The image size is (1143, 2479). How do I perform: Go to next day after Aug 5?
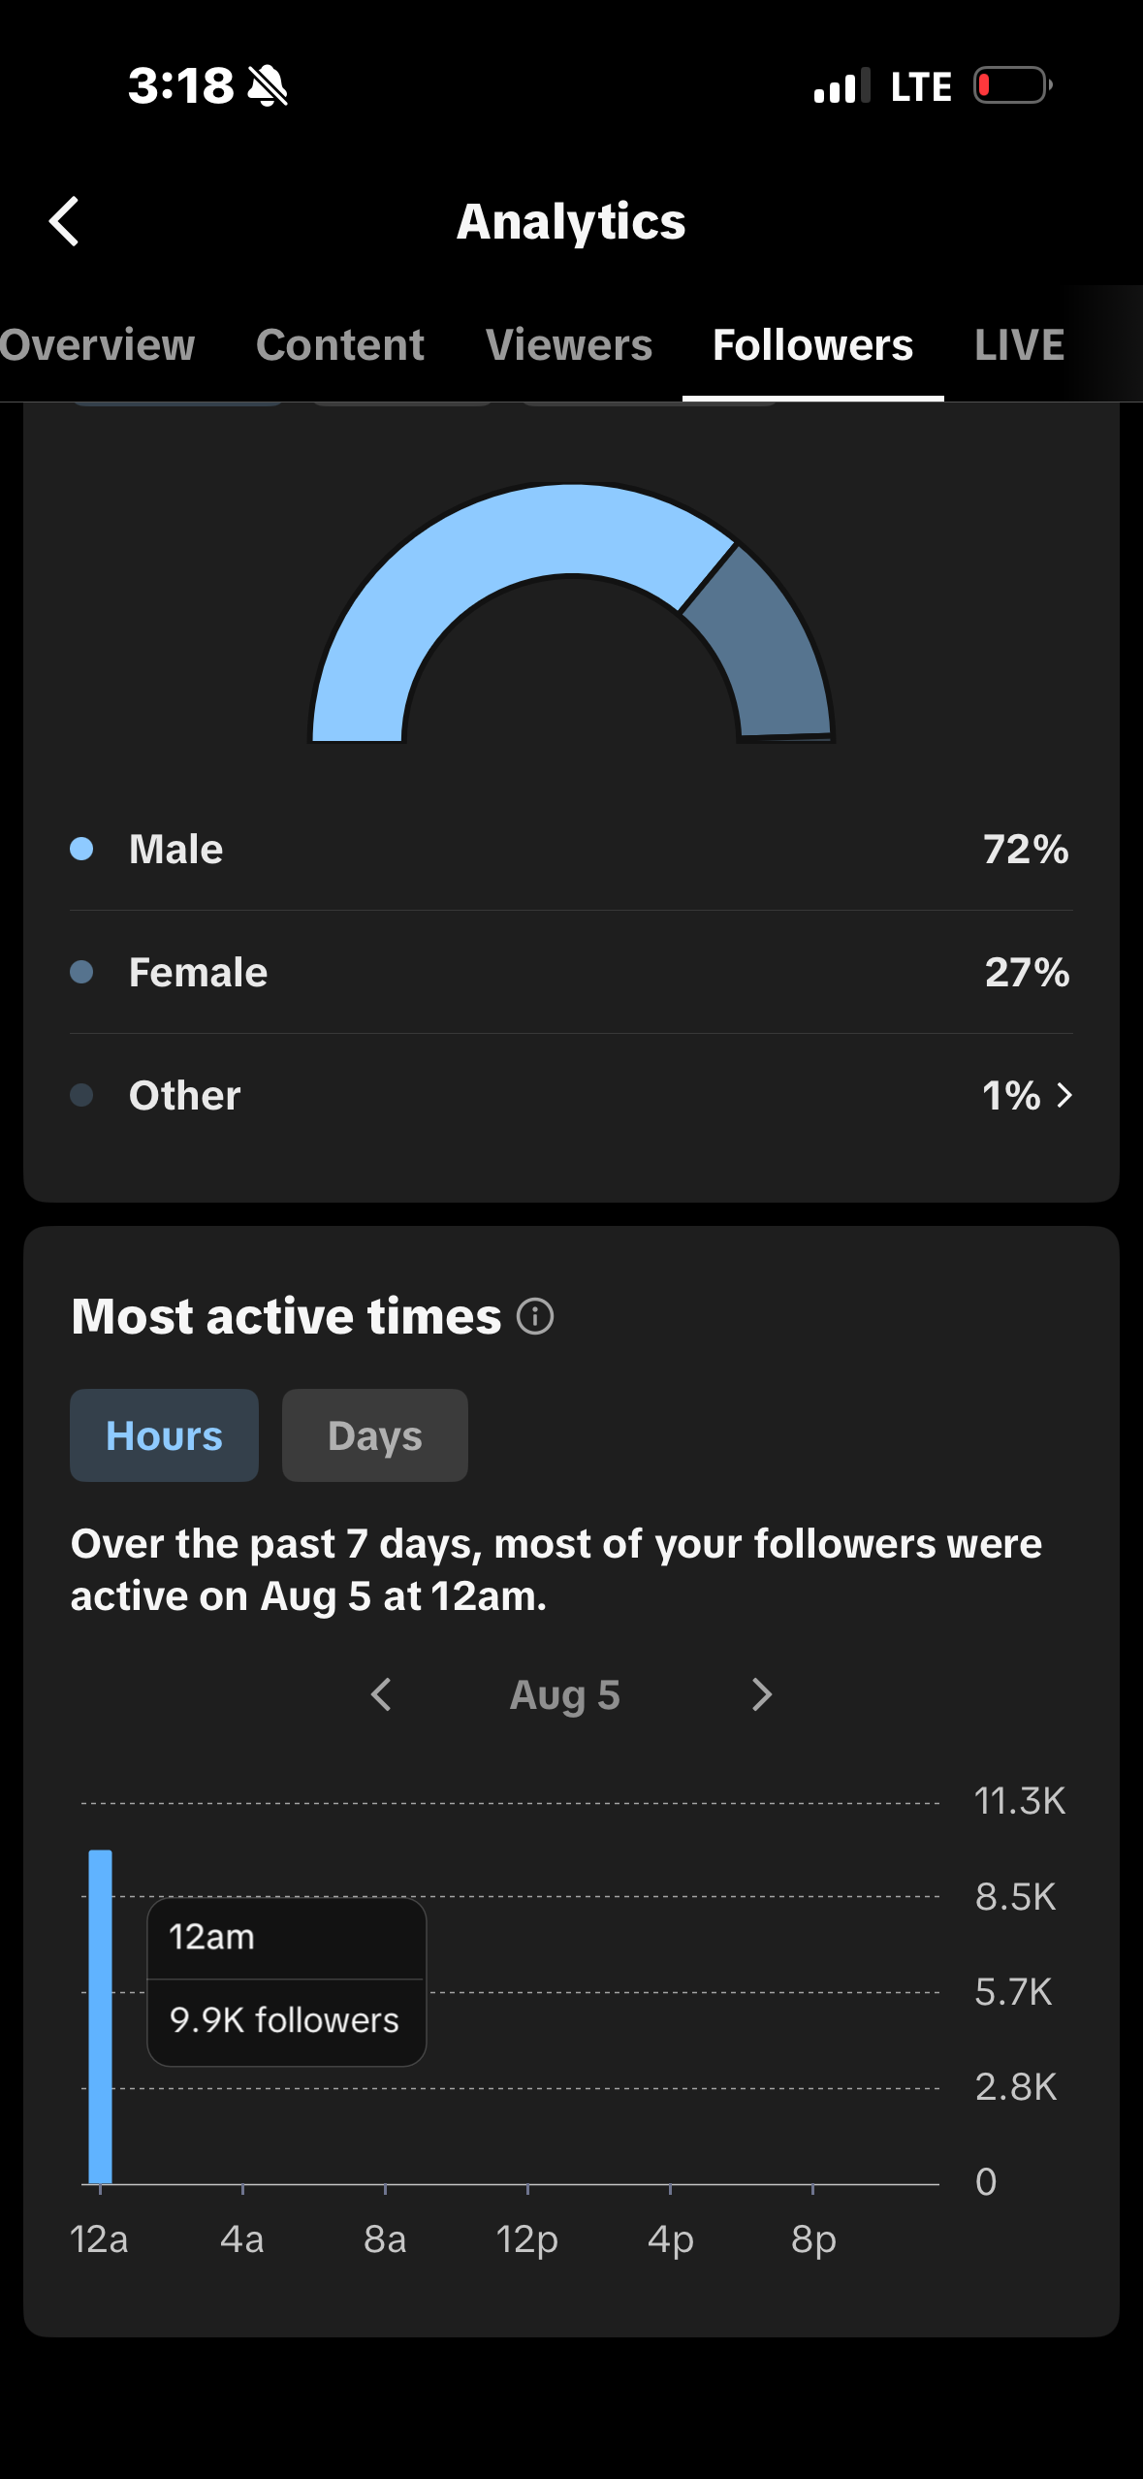tap(762, 1695)
